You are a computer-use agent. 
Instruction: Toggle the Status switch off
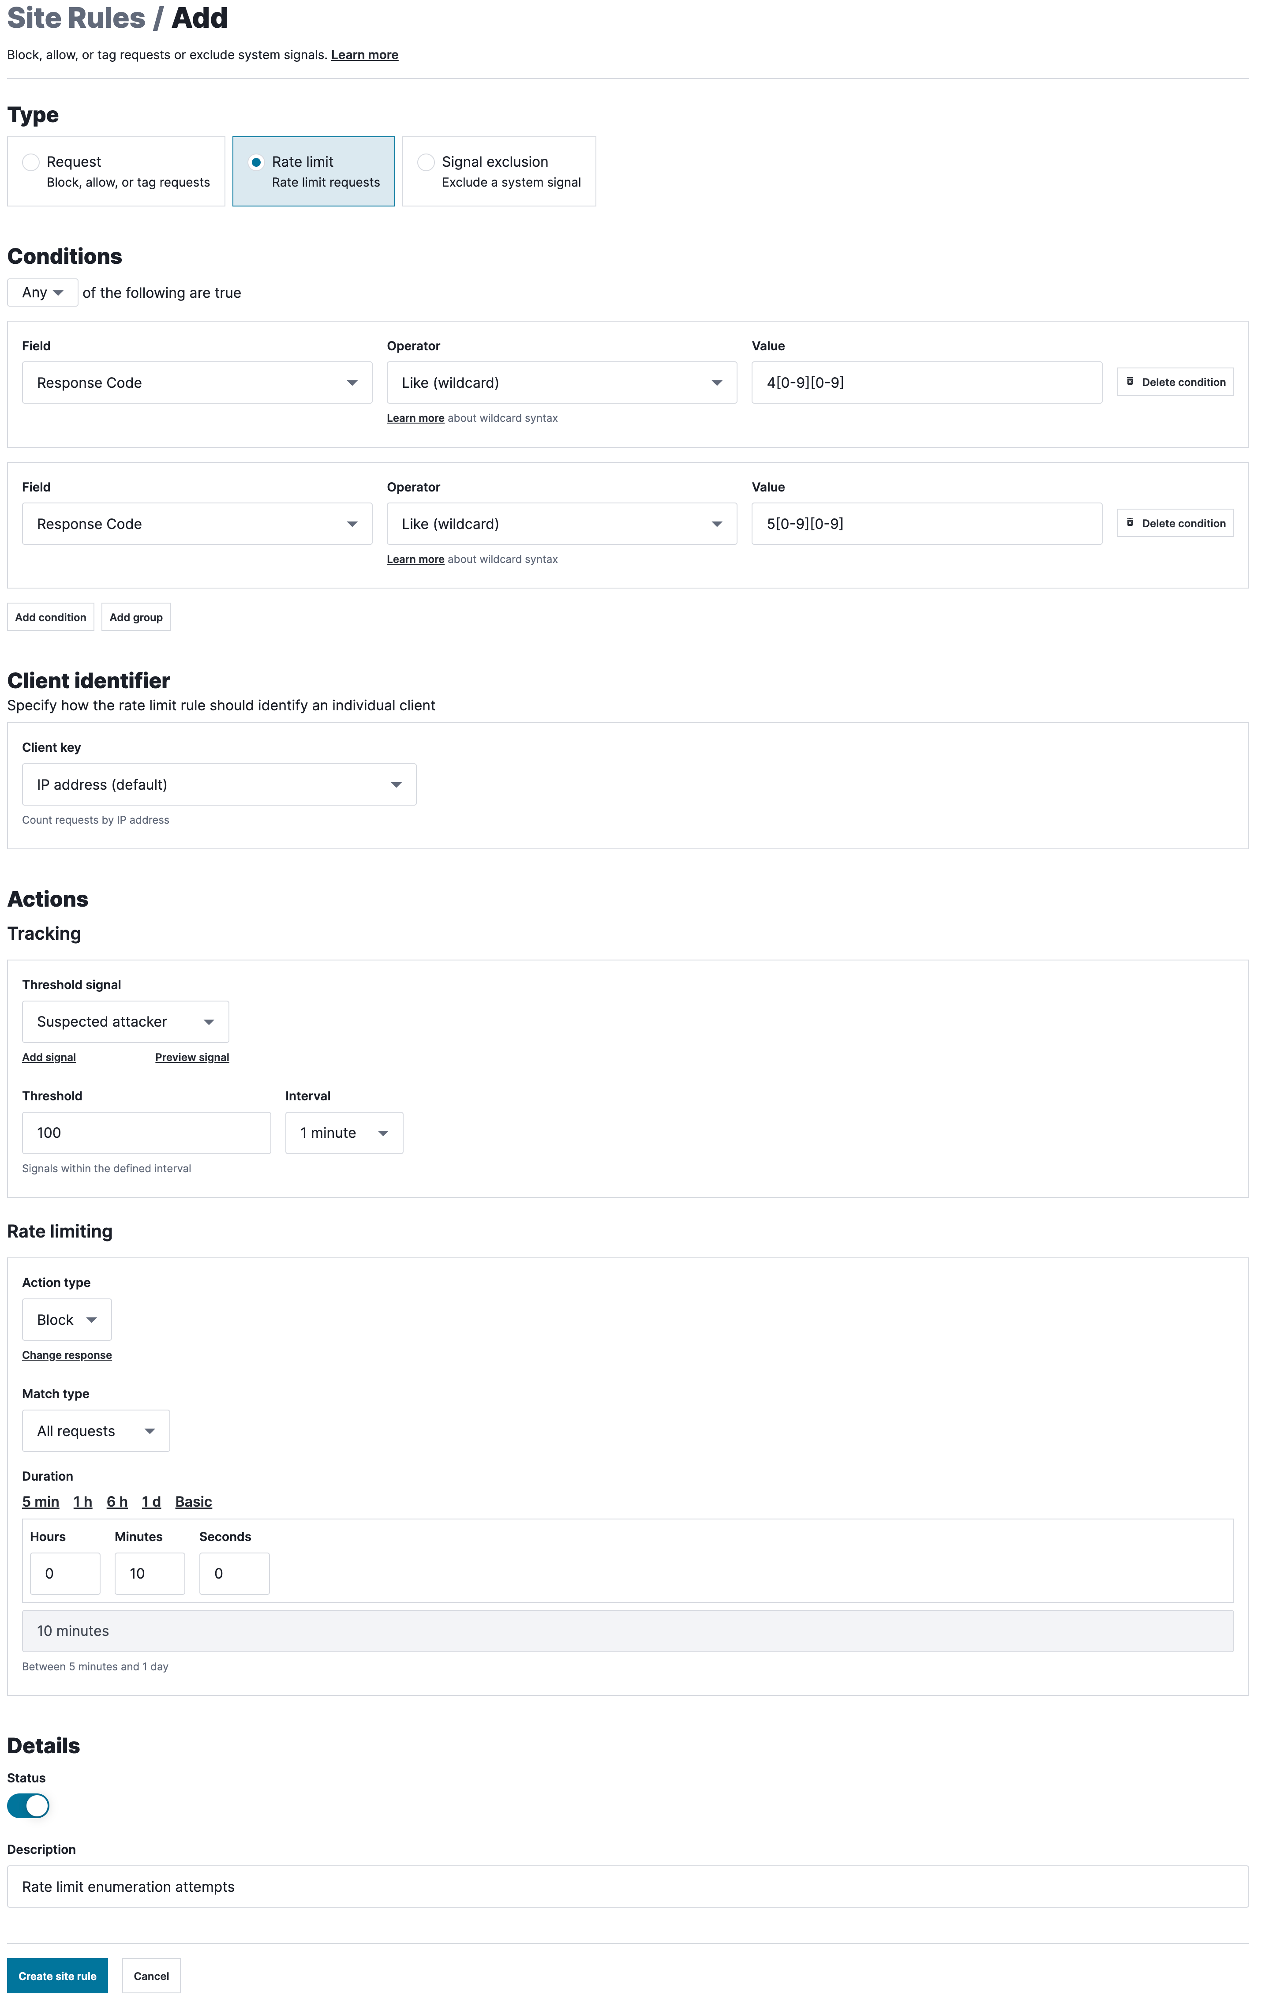point(28,1806)
